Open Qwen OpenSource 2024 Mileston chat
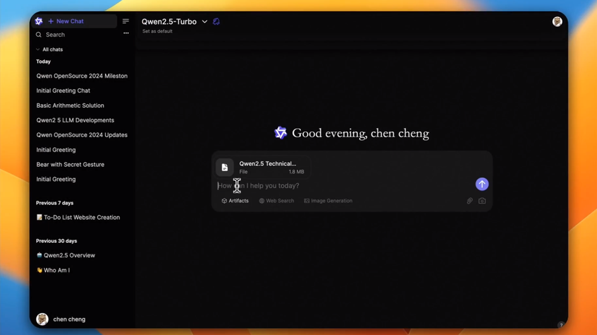This screenshot has height=335, width=597. 82,76
